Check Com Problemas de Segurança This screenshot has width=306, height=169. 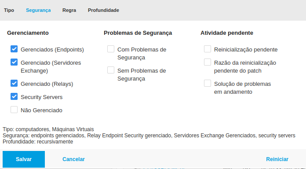click(111, 49)
